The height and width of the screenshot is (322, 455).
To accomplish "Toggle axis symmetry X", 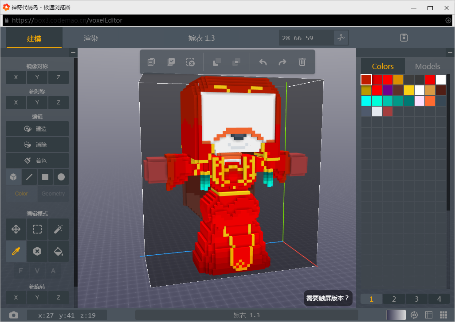I will 16,103.
